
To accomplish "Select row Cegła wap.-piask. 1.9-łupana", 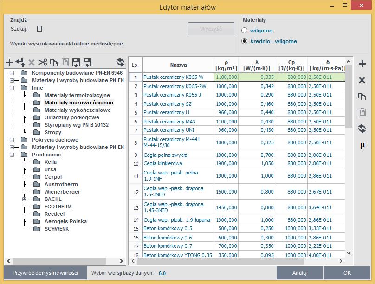I will [237, 220].
